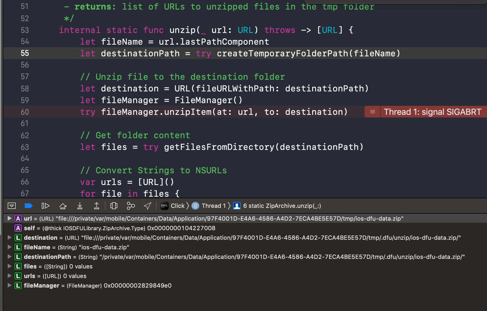Step into the current function call
Image resolution: width=487 pixels, height=311 pixels.
click(80, 205)
